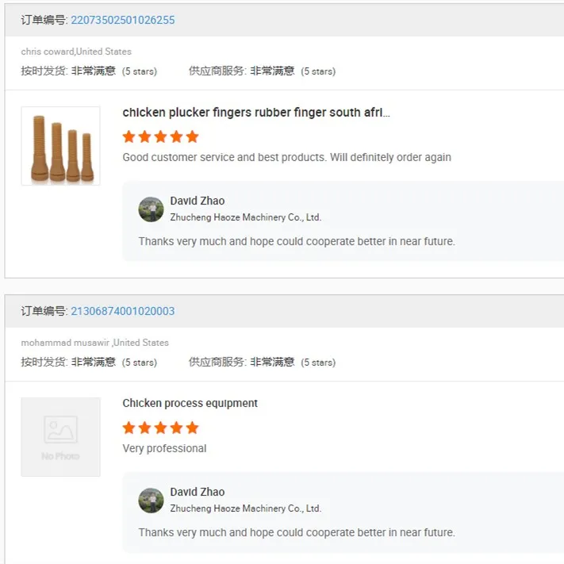Viewport: 564px width, 564px height.
Task: Click David Zhao's avatar under the Very professional review
Action: pyautogui.click(x=151, y=500)
